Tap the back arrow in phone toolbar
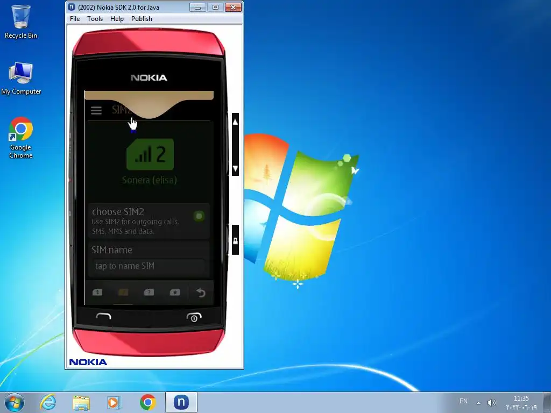 point(201,293)
